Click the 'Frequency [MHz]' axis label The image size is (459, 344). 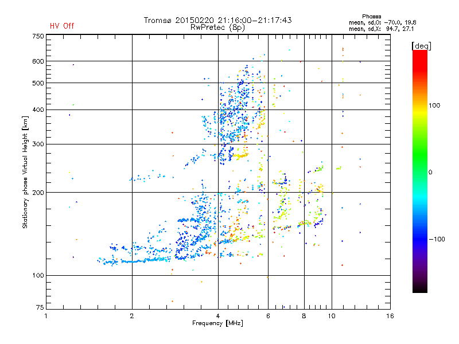(x=217, y=323)
